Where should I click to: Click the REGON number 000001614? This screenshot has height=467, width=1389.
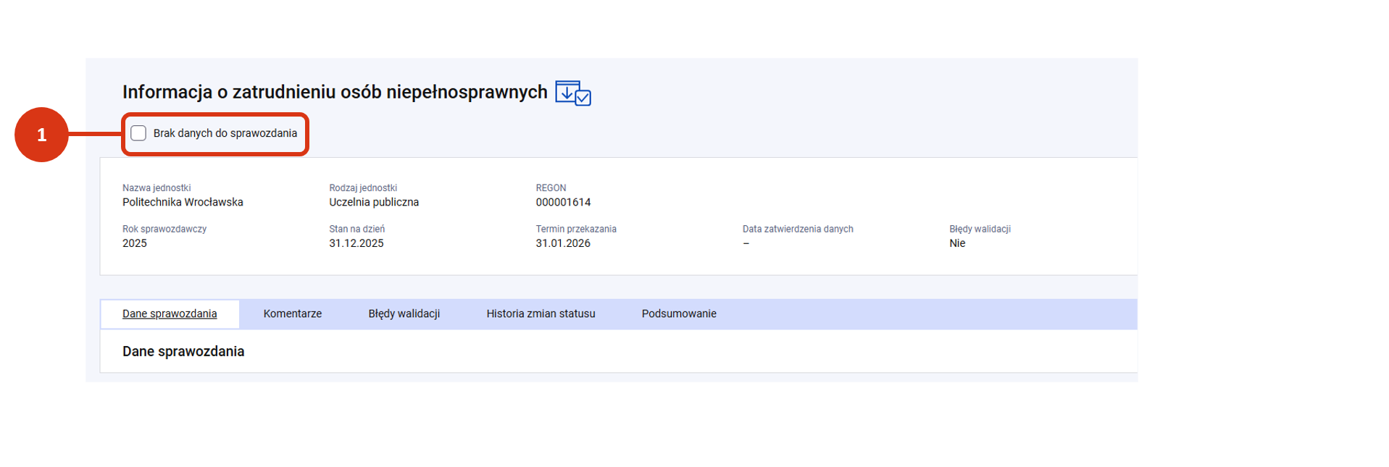pyautogui.click(x=563, y=202)
